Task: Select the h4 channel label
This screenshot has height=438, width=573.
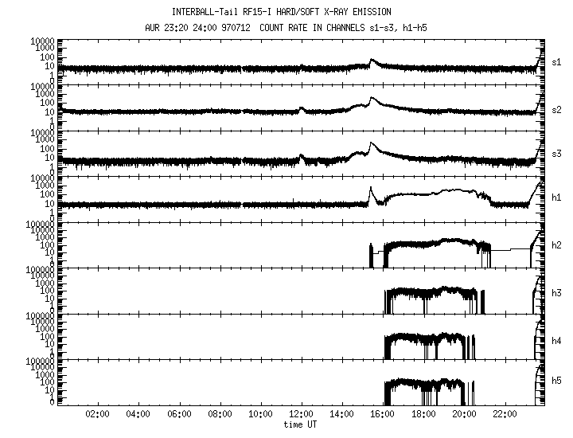Action: point(557,337)
